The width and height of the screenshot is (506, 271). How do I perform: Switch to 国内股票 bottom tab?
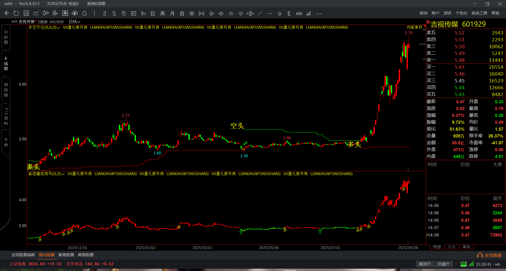point(47,255)
